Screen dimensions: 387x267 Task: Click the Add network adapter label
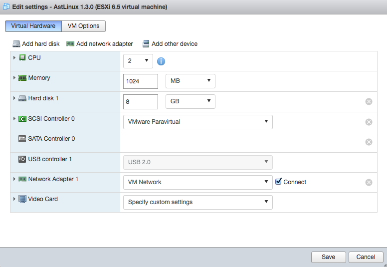coord(104,44)
